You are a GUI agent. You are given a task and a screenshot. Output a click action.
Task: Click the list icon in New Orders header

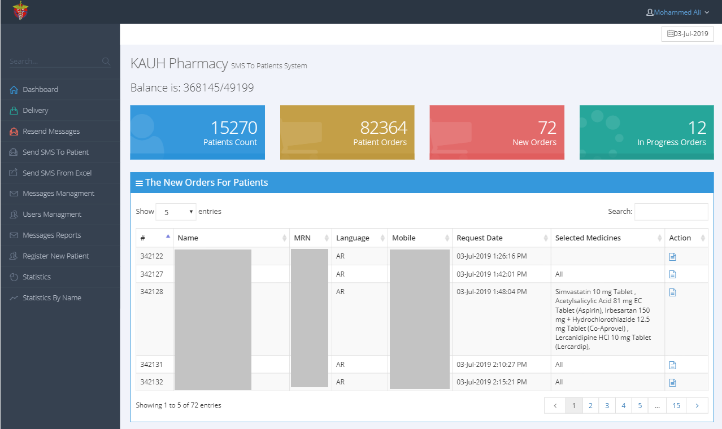139,183
